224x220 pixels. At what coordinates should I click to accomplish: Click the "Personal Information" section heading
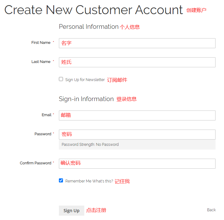89,27
